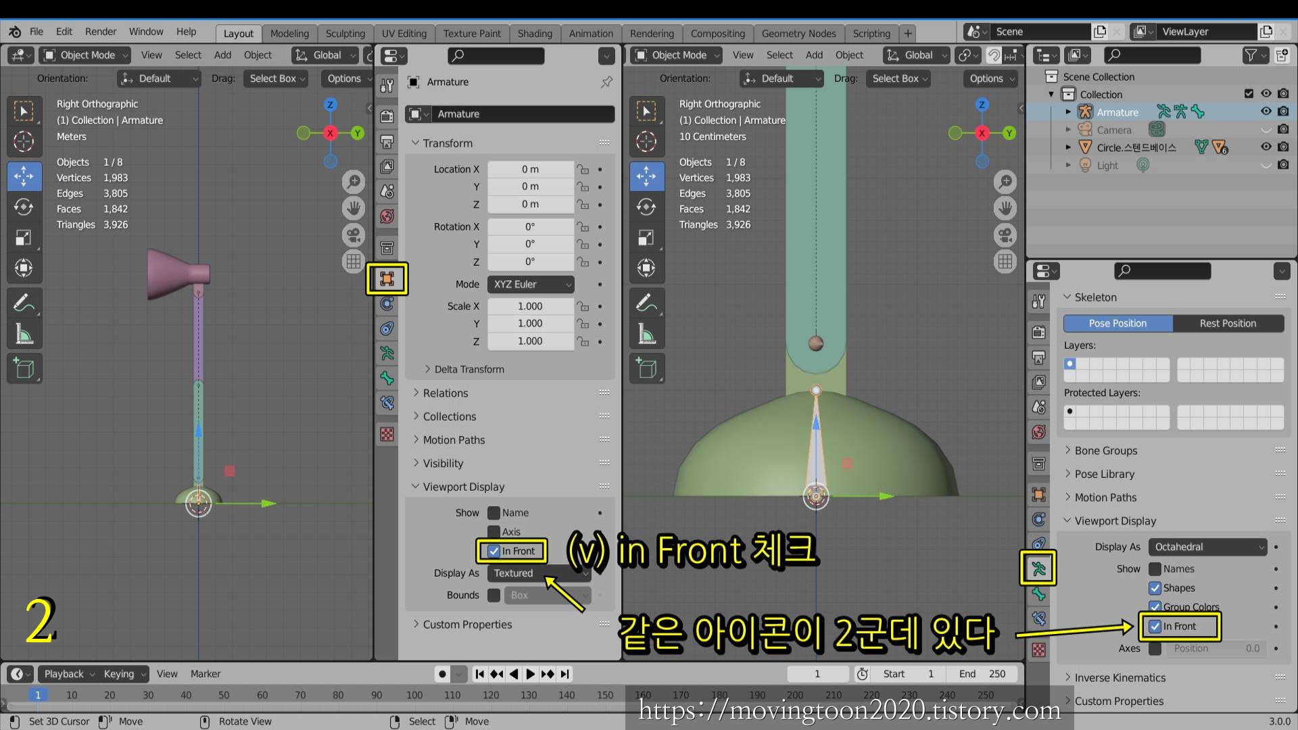Open the Shading workspace tab
The image size is (1298, 730).
[535, 33]
